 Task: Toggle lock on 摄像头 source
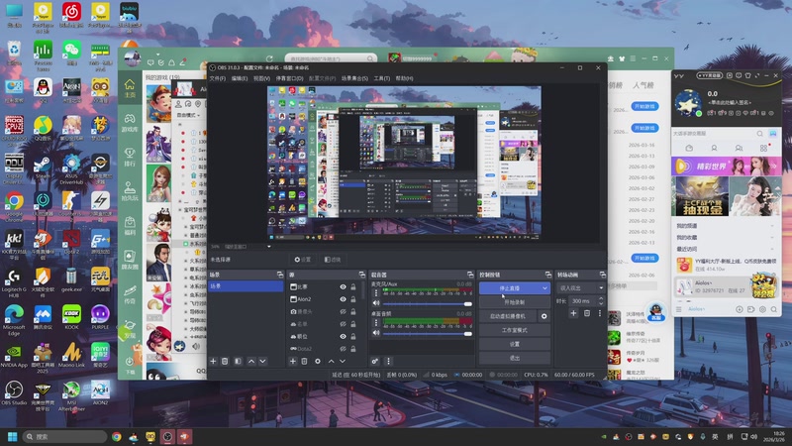tap(353, 311)
